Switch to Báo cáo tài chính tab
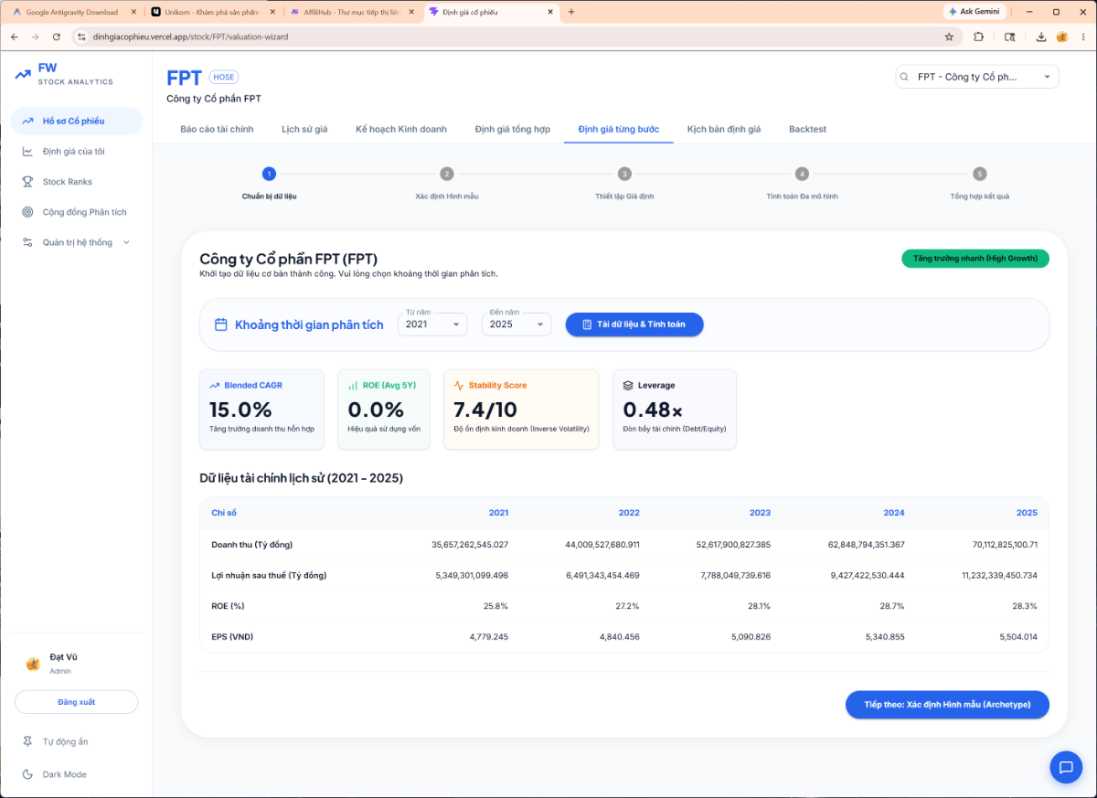 click(x=218, y=129)
